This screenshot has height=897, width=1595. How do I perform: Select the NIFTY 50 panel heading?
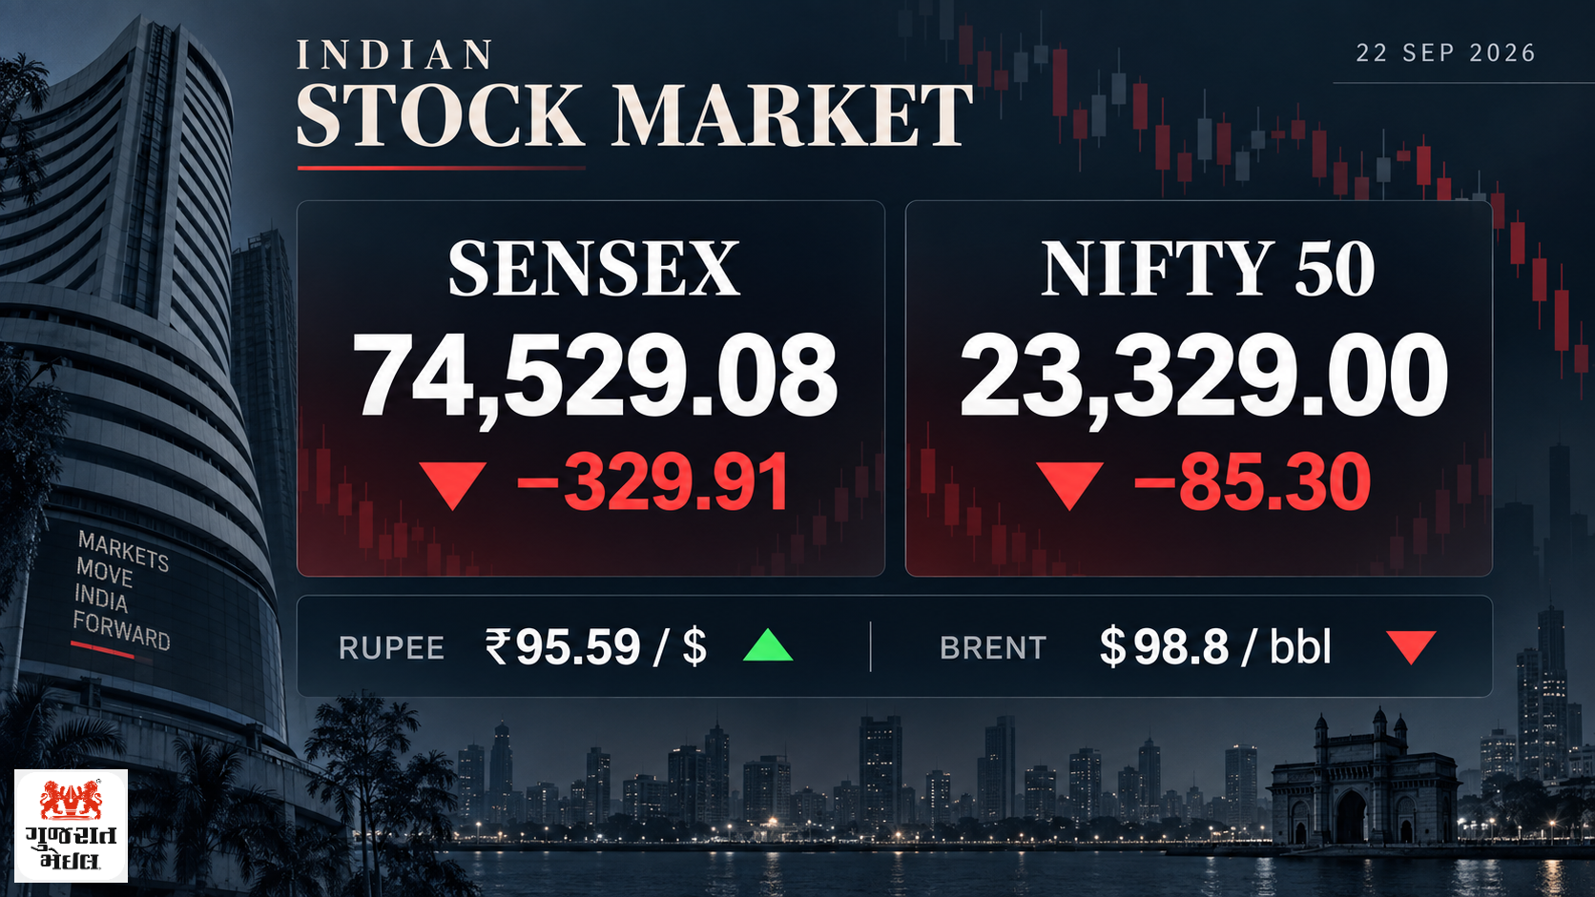click(x=1208, y=269)
